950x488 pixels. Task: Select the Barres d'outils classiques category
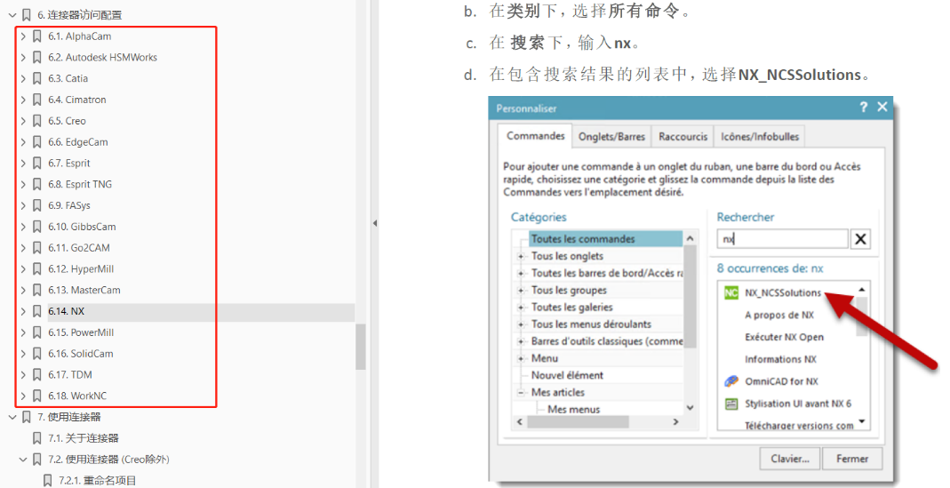pyautogui.click(x=606, y=341)
